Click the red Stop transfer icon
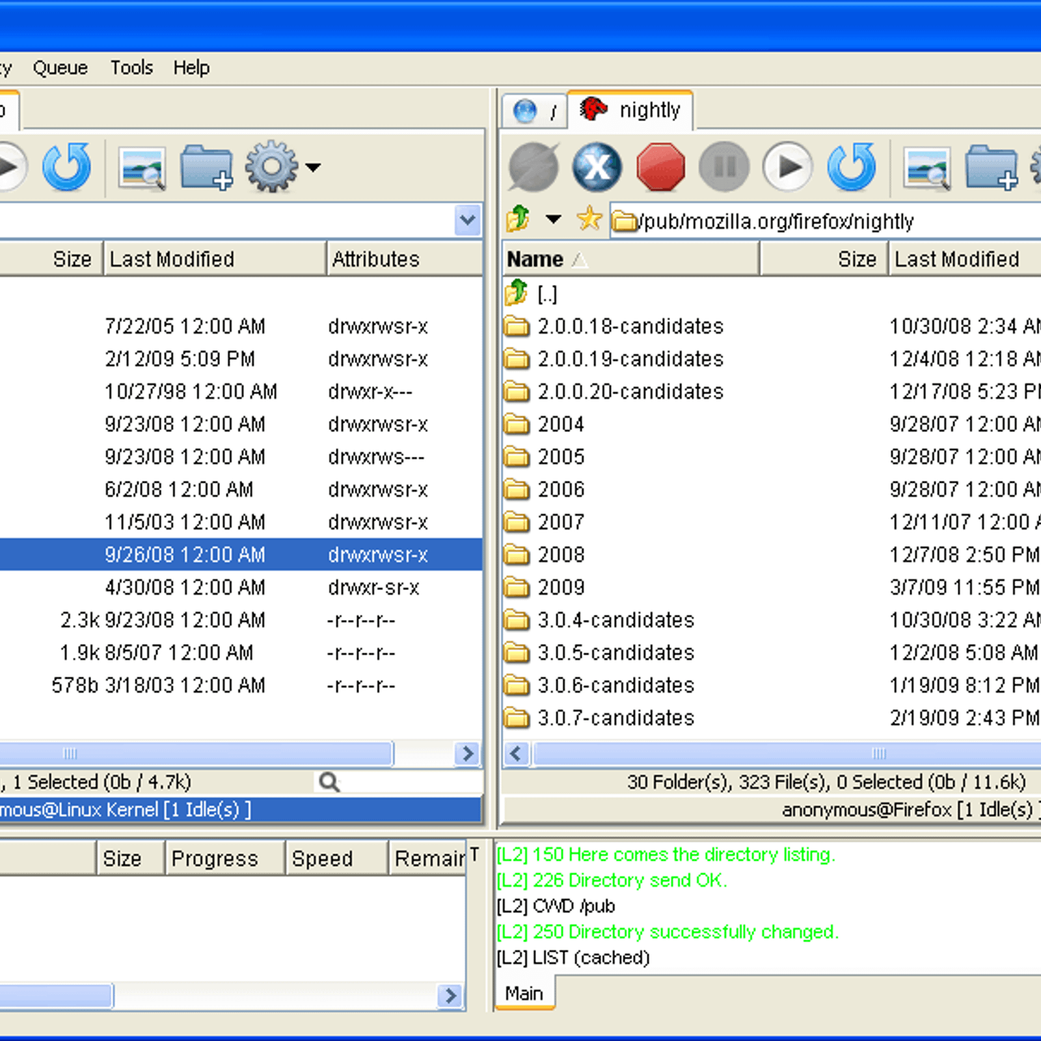The image size is (1041, 1041). point(660,167)
